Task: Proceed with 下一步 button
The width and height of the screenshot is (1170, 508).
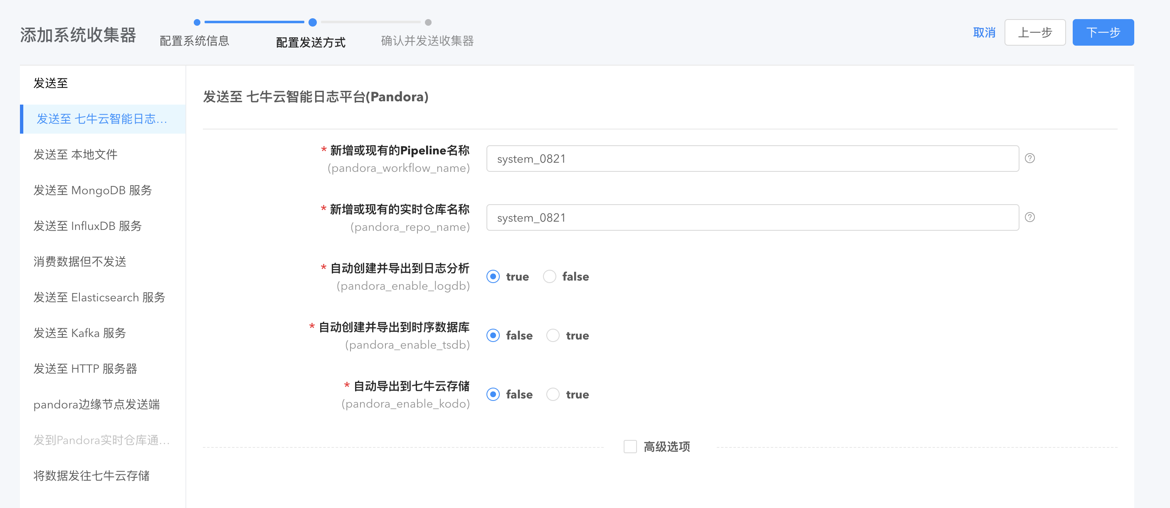Action: [x=1103, y=33]
